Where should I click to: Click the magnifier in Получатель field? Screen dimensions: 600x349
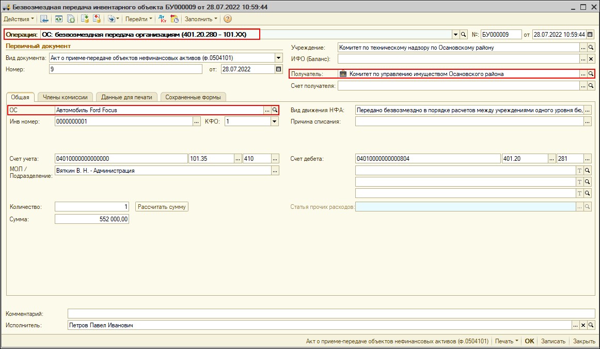(591, 74)
